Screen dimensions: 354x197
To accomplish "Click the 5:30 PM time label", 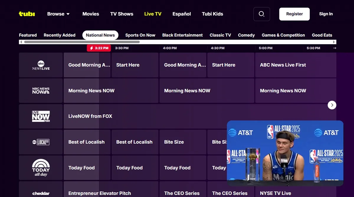I will tap(313, 48).
